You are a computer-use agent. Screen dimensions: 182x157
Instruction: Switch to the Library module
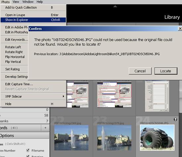[x=172, y=17]
